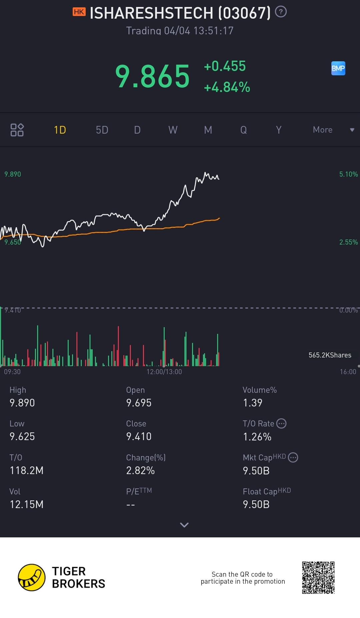Tap the BMP quote badge
The height and width of the screenshot is (618, 360).
[338, 68]
